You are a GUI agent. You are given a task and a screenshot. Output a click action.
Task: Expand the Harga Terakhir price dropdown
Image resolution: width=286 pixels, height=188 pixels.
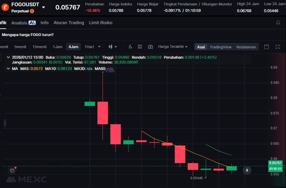[173, 47]
